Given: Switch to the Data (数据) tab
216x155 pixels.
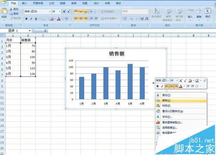Looking at the screenshot, I should pyautogui.click(x=63, y=3).
